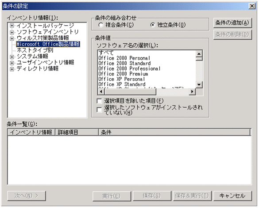
Task: Select ディレクトリ情報 tree item
Action: (x=38, y=68)
